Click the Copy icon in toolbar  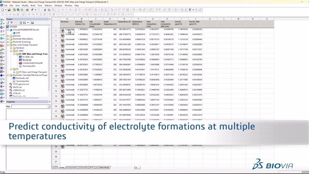[49, 10]
